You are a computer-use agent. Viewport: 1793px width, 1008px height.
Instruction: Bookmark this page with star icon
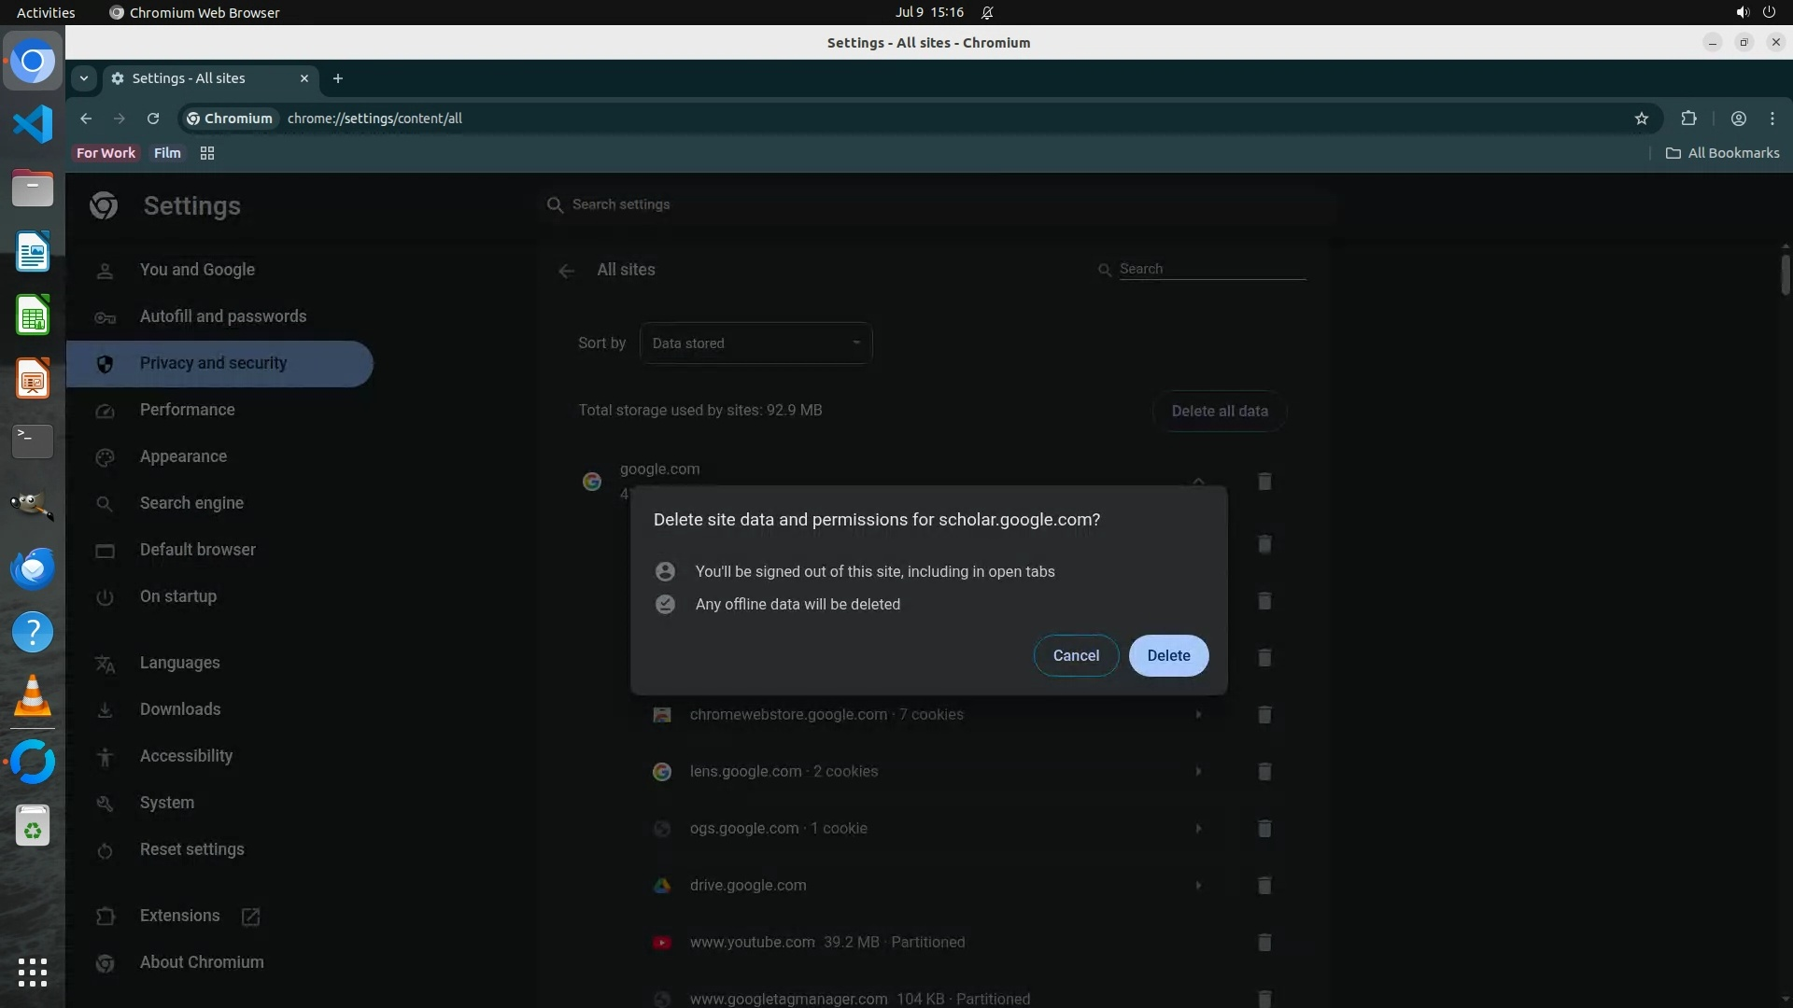coord(1642,119)
